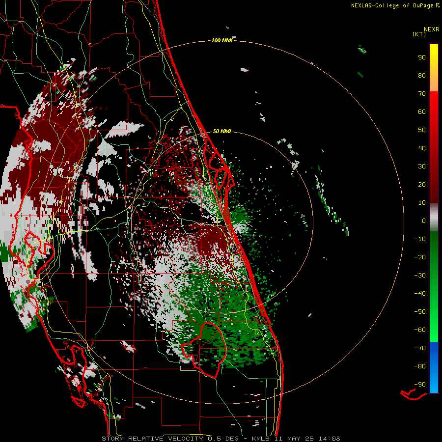442x442 pixels.
Task: Click the -30 value on the velocity scale
Action: [x=420, y=276]
